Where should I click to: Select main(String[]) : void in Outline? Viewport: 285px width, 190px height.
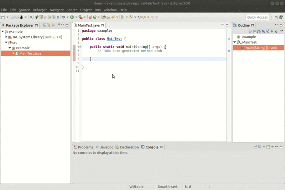(x=258, y=48)
